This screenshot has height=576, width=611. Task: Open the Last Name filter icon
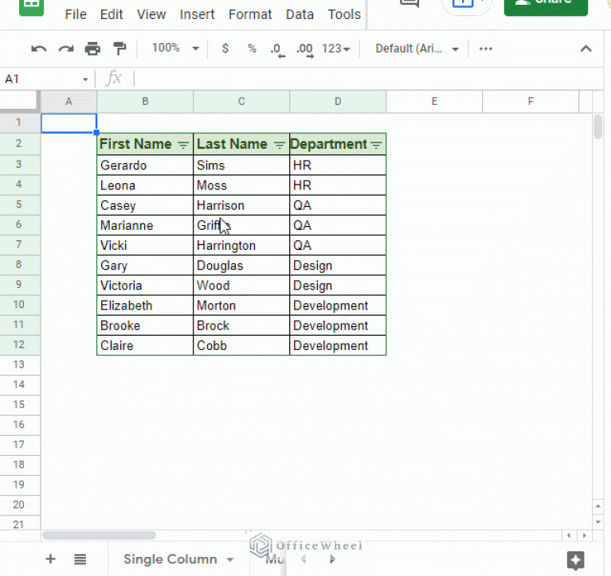[x=280, y=145]
